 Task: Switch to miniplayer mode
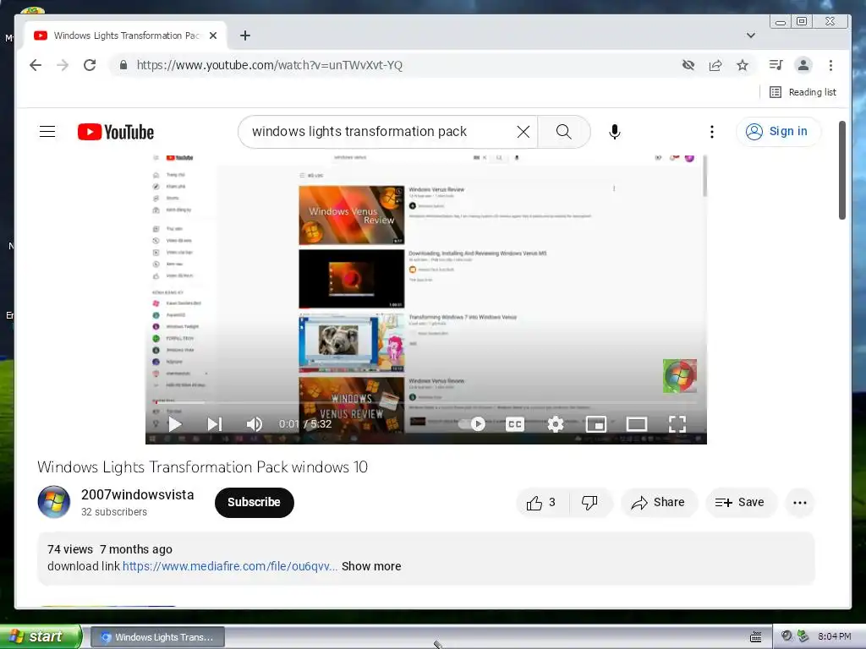596,424
